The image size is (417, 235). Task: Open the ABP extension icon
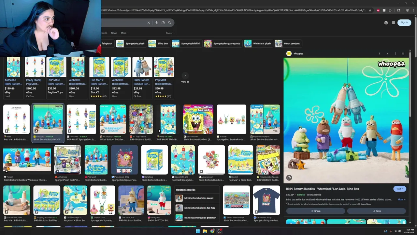click(378, 10)
